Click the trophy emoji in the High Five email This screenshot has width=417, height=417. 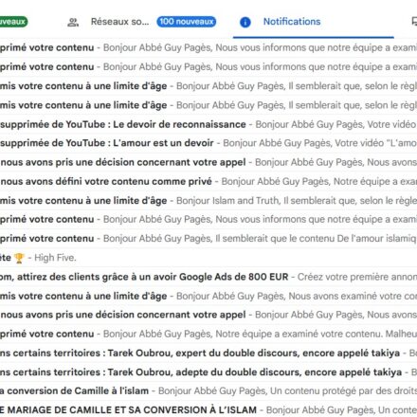pos(19,258)
